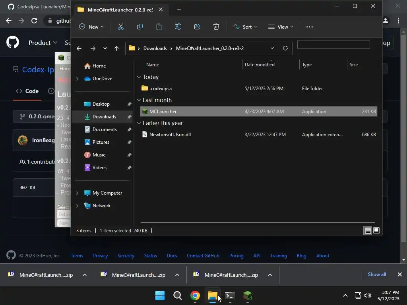The height and width of the screenshot is (305, 407).
Task: Click Chrome's back arrow
Action: click(x=9, y=21)
